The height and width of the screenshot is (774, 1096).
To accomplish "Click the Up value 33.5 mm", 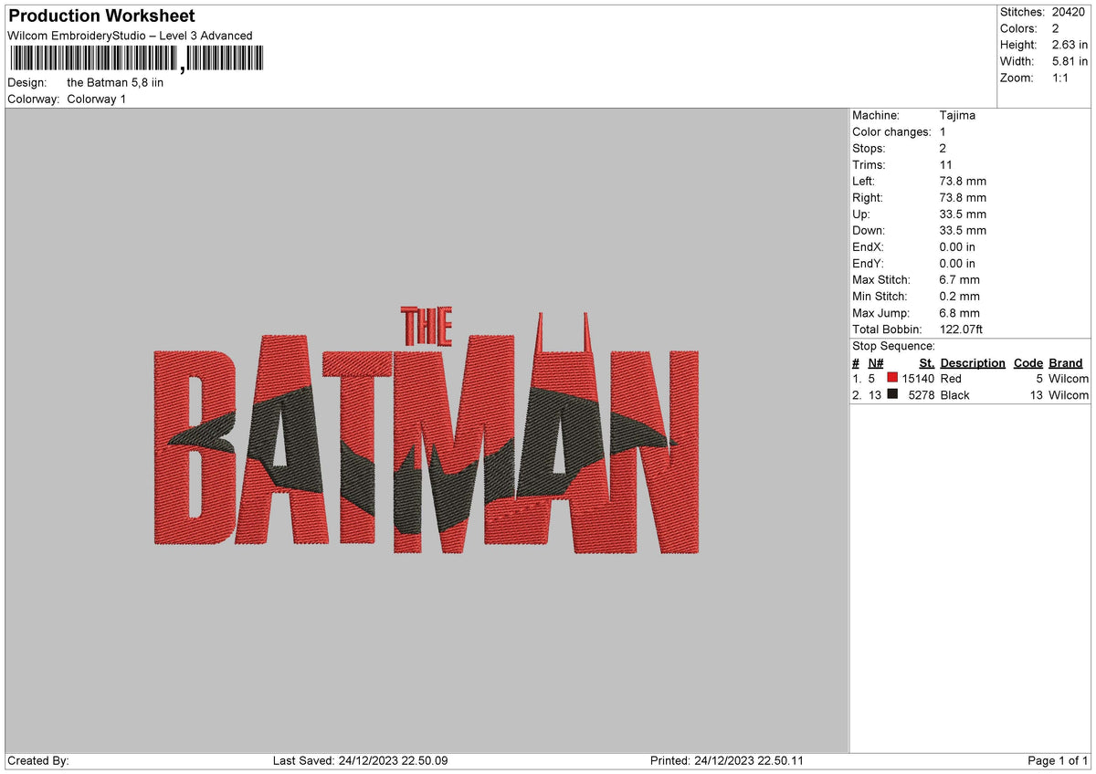I will pos(963,214).
